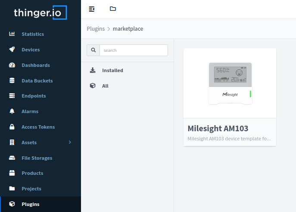This screenshot has height=212, width=296.
Task: Open the Projects menu item
Action: click(31, 189)
